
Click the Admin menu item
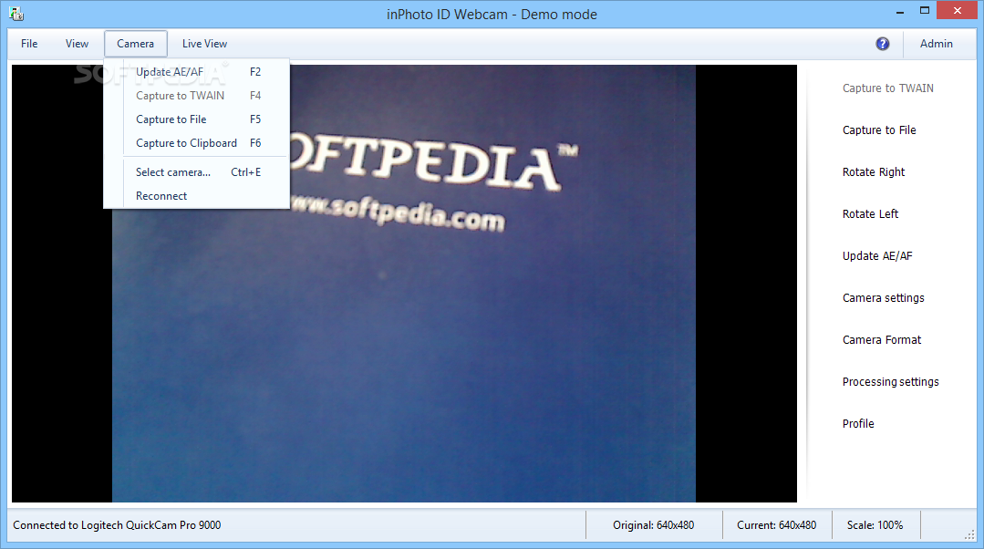[x=937, y=43]
